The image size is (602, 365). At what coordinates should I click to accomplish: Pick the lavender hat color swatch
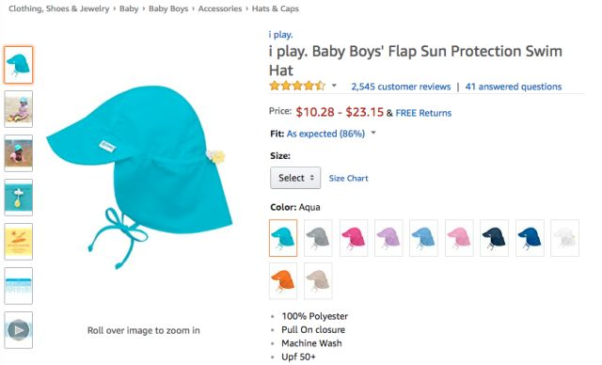click(x=388, y=238)
